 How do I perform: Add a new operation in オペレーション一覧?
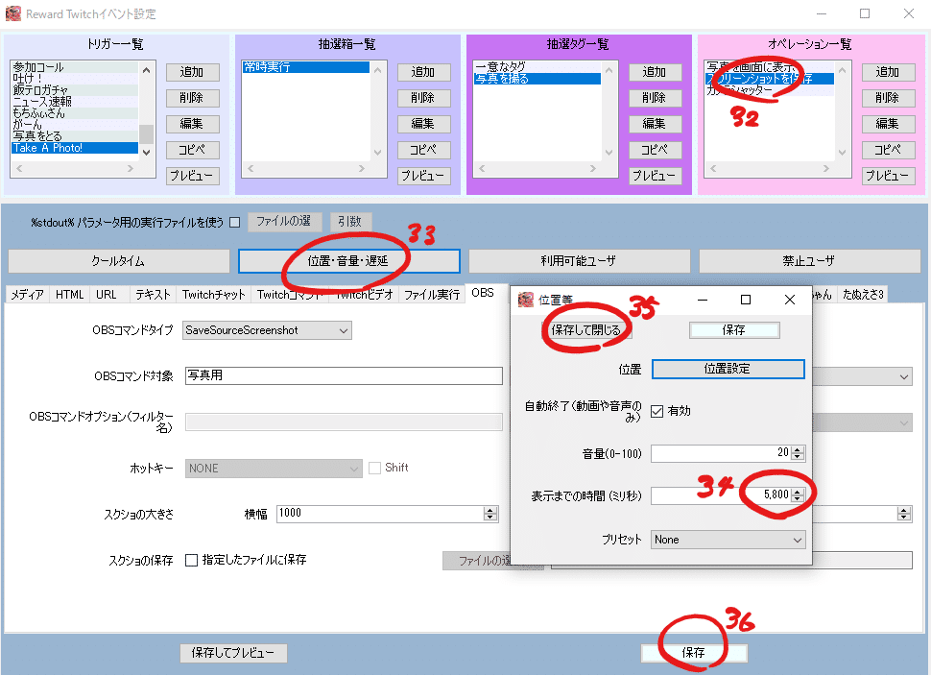pos(888,72)
